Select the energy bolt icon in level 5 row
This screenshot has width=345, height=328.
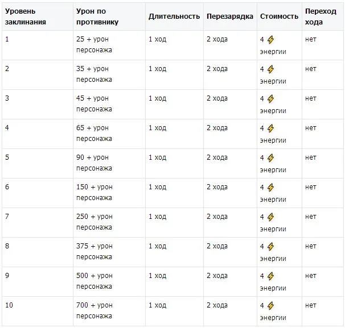click(x=270, y=158)
